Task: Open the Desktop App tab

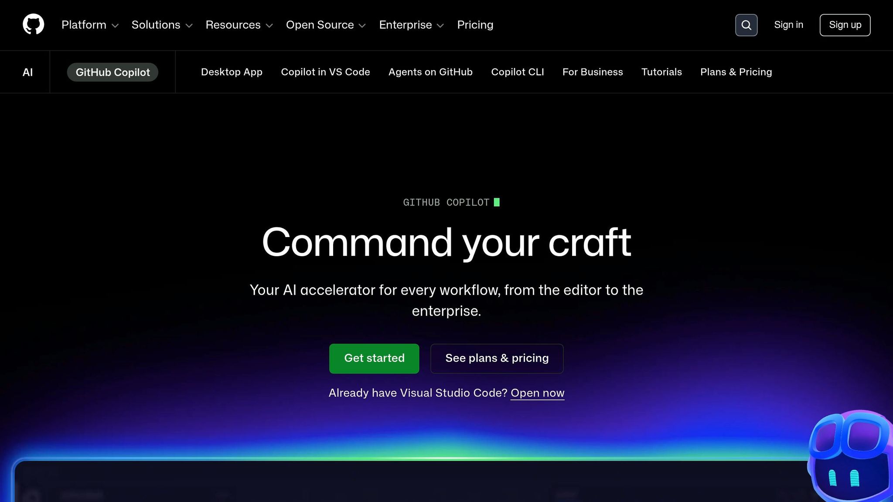Action: coord(232,72)
